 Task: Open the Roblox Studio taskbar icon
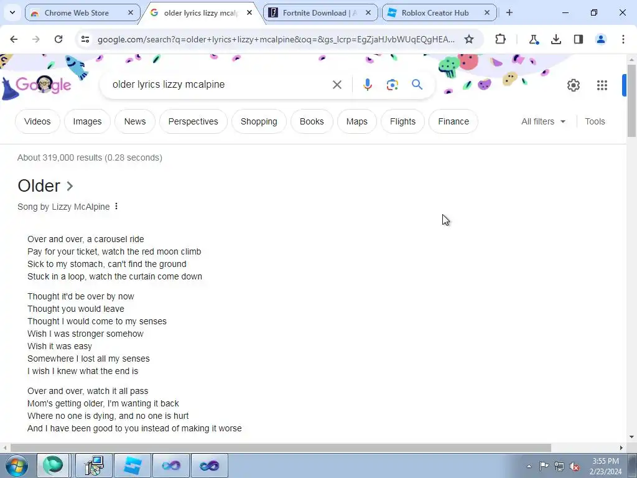tap(133, 466)
